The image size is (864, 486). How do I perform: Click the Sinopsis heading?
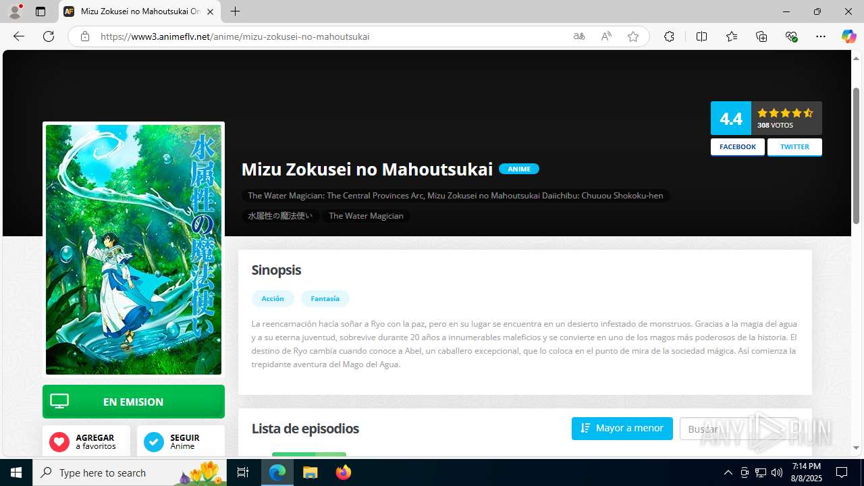[276, 270]
